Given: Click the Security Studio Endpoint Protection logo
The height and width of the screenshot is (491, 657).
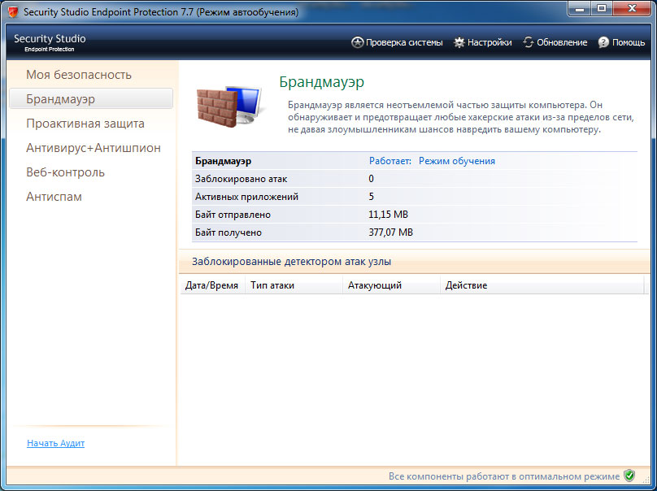Looking at the screenshot, I should (x=49, y=41).
